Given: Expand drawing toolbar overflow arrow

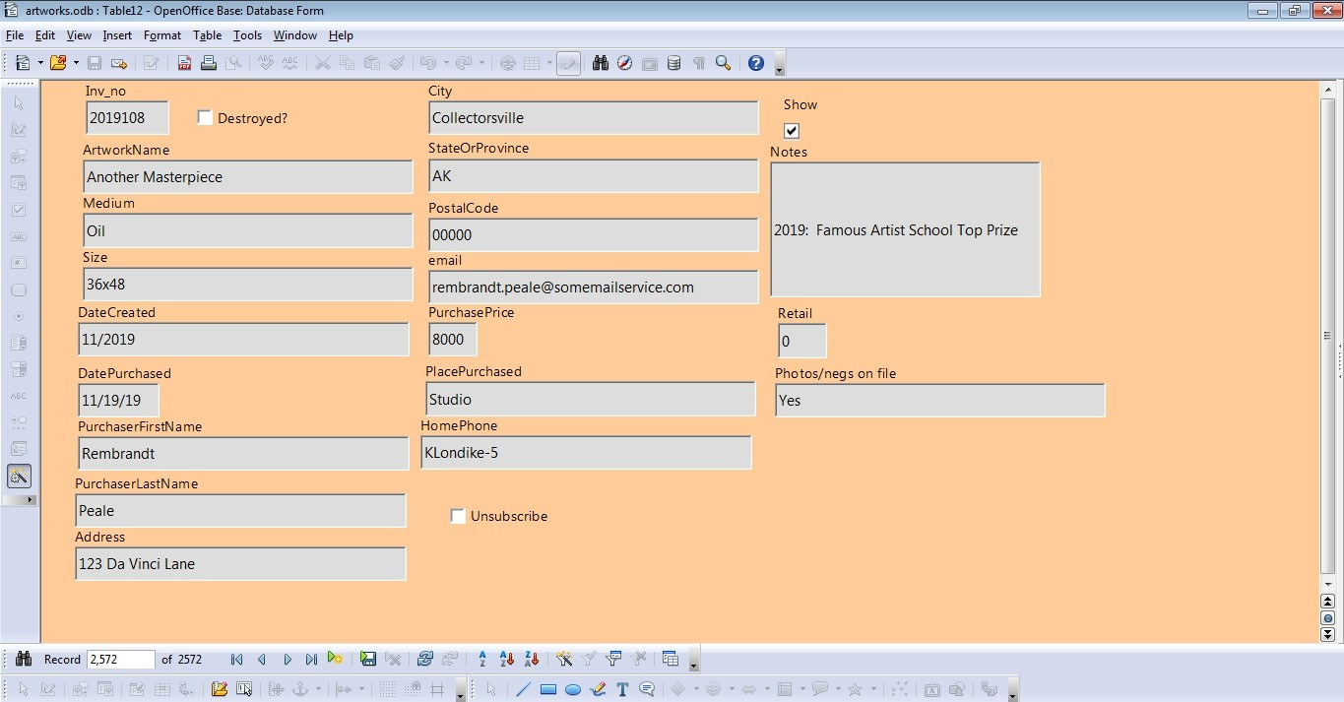Looking at the screenshot, I should click(1012, 692).
